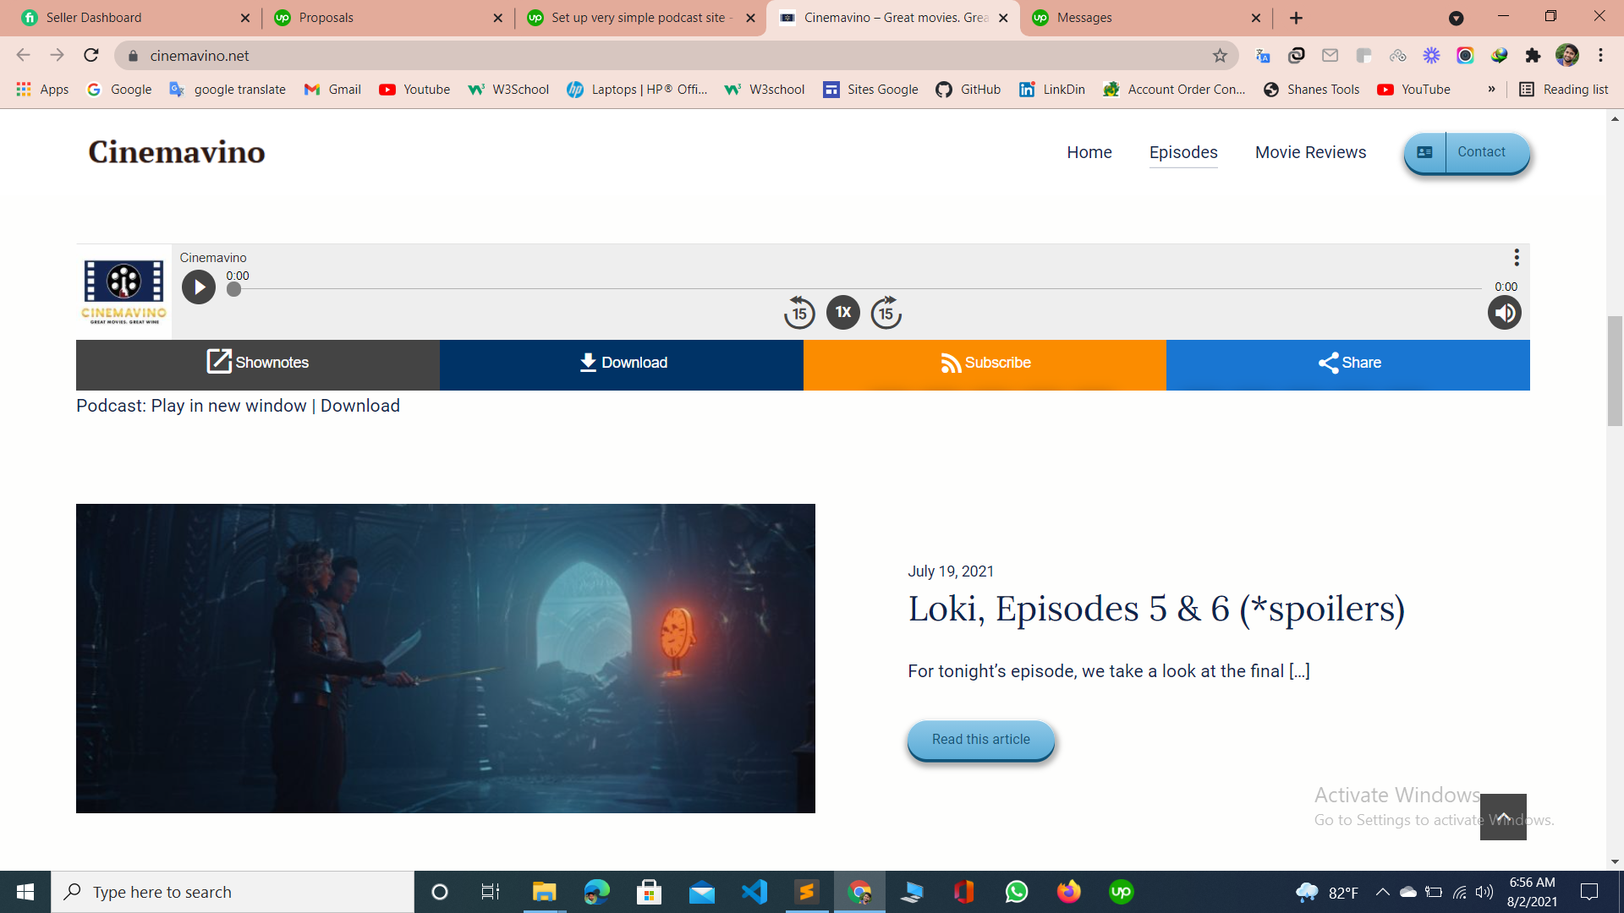Click the Cinemavino site logo title
This screenshot has width=1624, height=913.
pos(177,152)
